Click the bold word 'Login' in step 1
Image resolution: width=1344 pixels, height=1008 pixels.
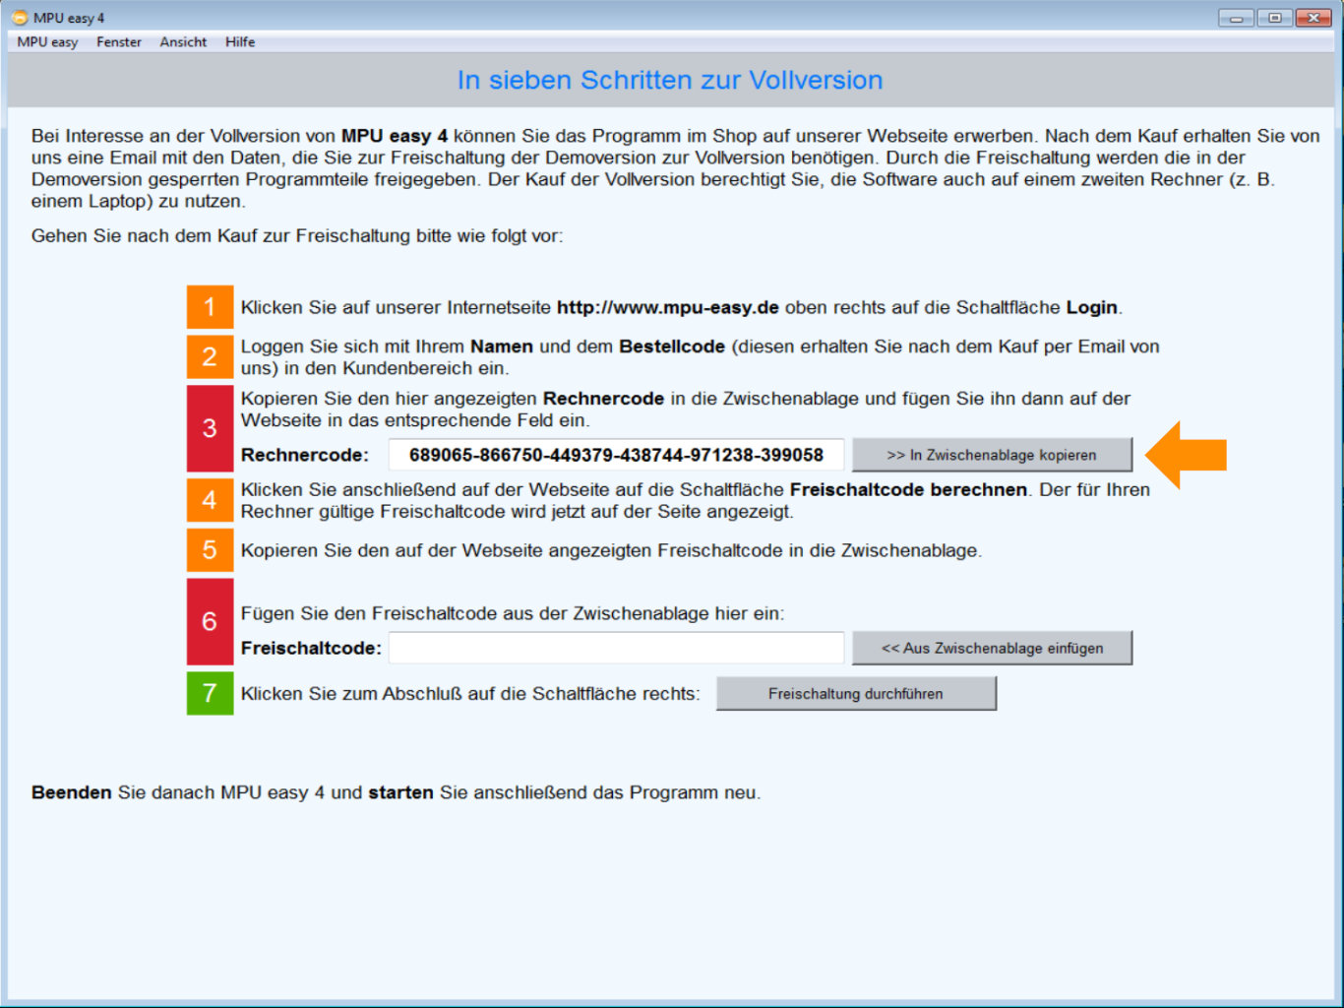[x=1092, y=308]
